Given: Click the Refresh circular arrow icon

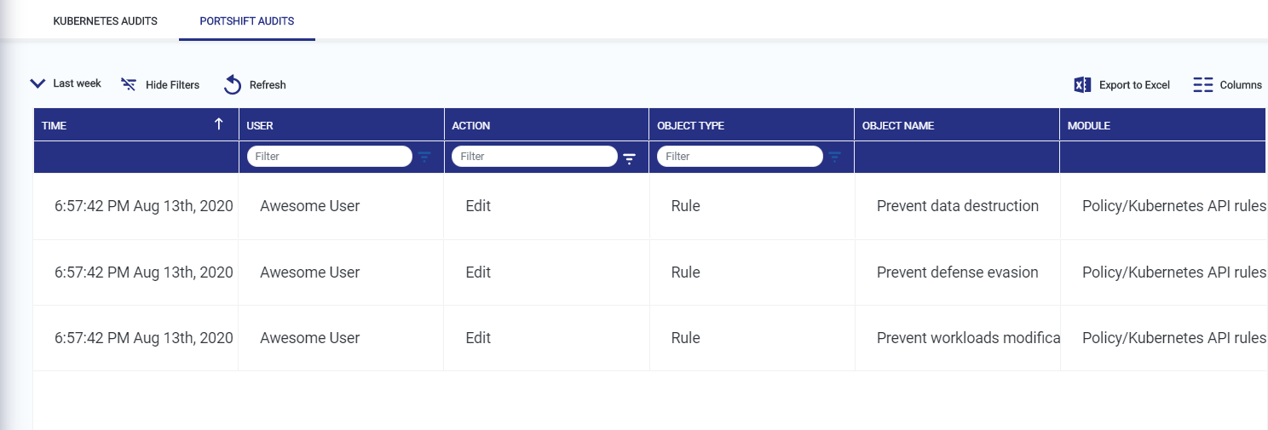Looking at the screenshot, I should (x=233, y=85).
